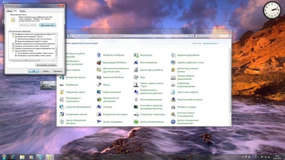Click 'Восстановить умолчания' button

46,65
